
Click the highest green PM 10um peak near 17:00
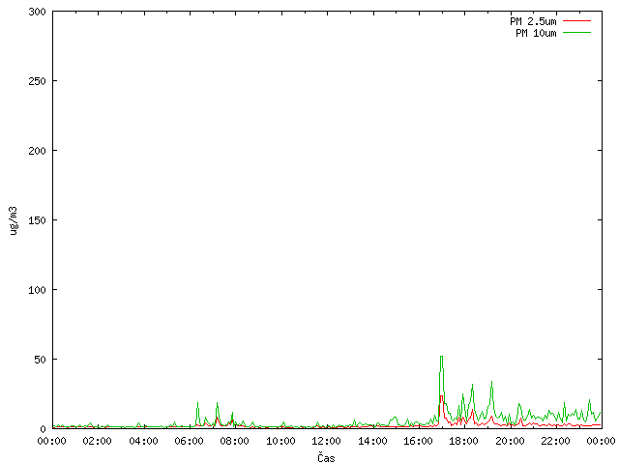tap(441, 357)
